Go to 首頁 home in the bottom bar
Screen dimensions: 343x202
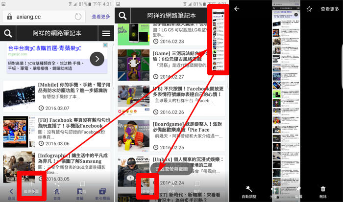(57, 194)
